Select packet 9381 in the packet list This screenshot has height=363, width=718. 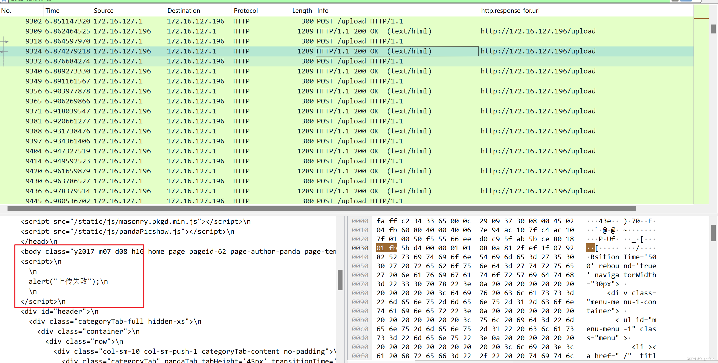tap(347, 121)
